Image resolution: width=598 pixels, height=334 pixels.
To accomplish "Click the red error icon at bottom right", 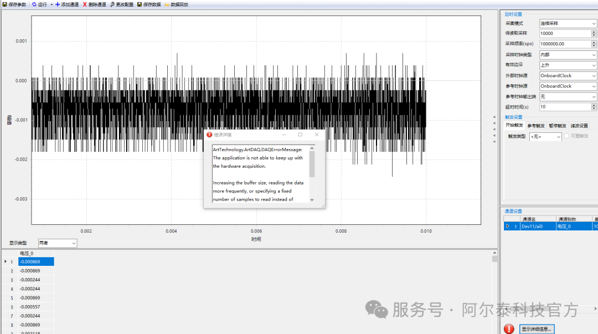I will [509, 329].
